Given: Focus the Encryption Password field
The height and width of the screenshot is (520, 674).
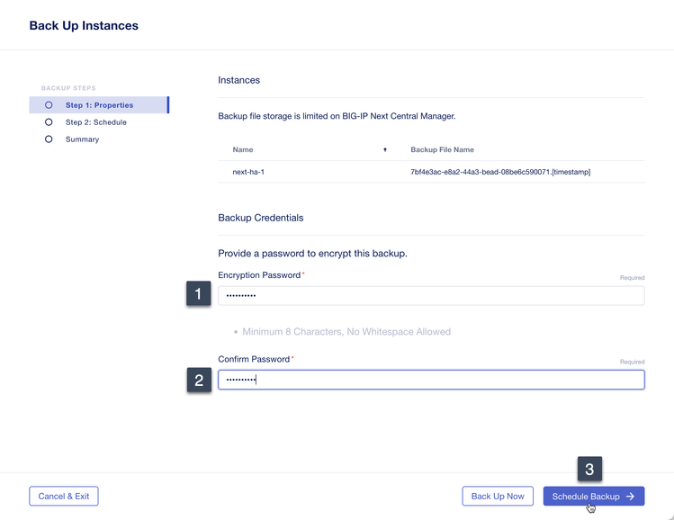Looking at the screenshot, I should tap(431, 295).
